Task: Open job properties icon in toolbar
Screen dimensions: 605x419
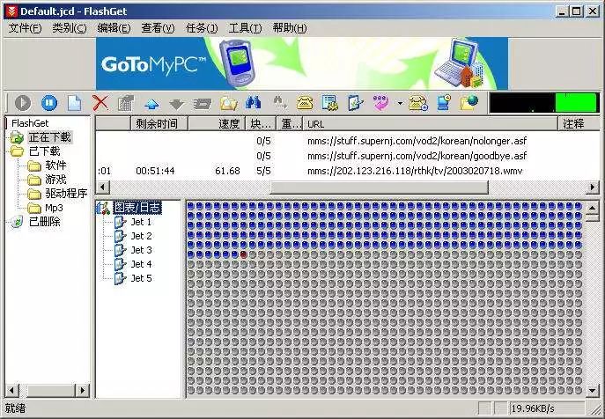Action: tap(125, 103)
